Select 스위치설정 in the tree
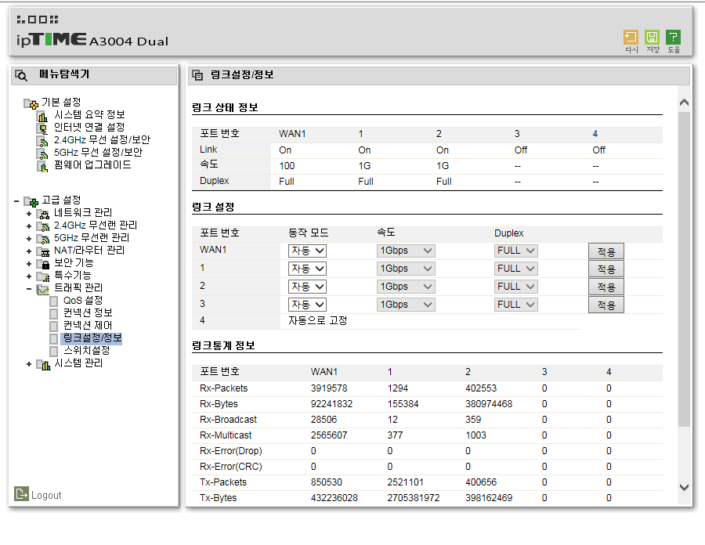The image size is (705, 545). (86, 351)
